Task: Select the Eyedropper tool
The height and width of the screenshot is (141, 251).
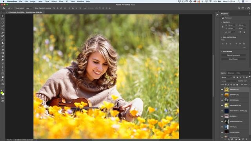Action: tap(3, 33)
